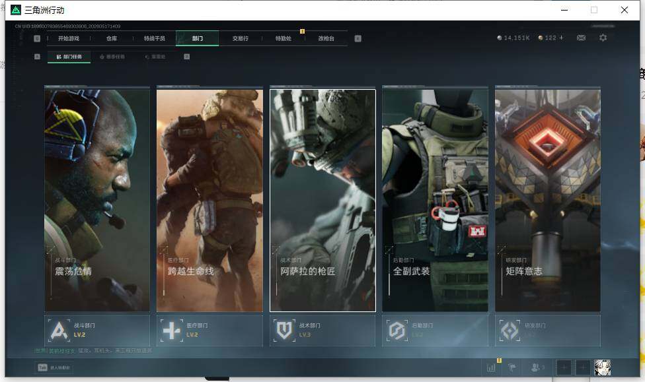Viewport: 645px width, 382px height.
Task: Click the Tab key hint button at the bottom left
Action: (54, 367)
